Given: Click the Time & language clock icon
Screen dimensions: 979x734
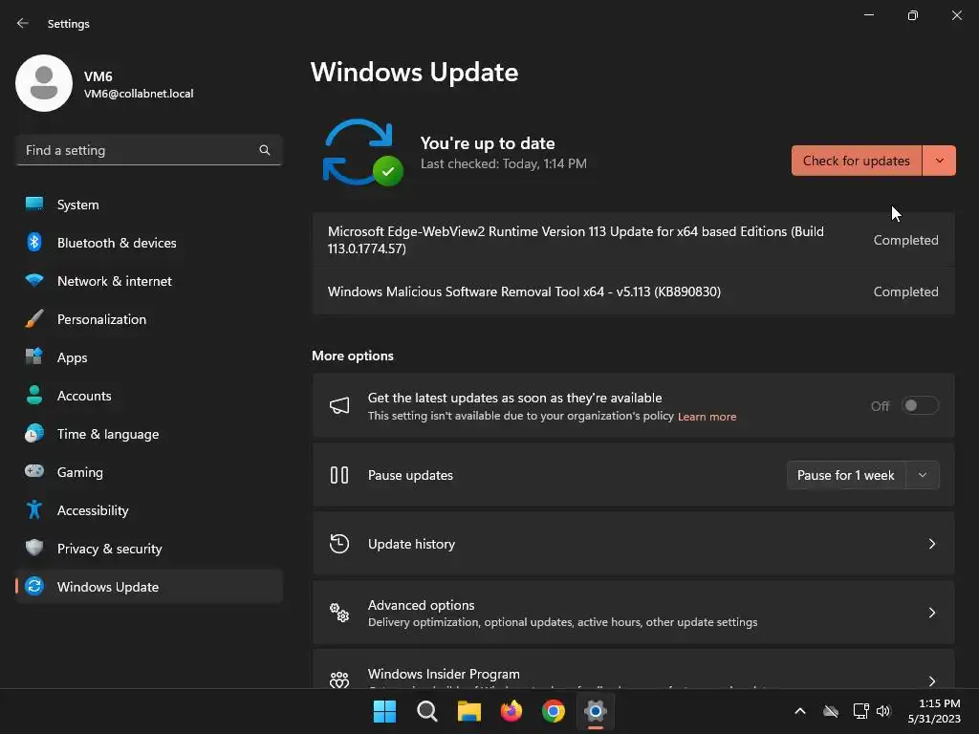Looking at the screenshot, I should pyautogui.click(x=34, y=433).
